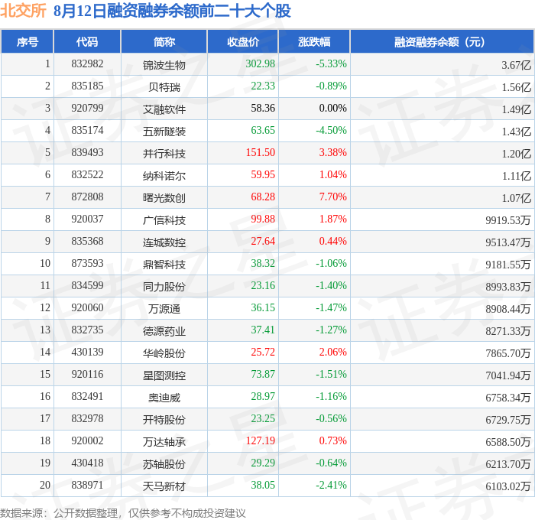535x520 pixels.
Task: Select stock name 五新隧装
Action: [164, 132]
